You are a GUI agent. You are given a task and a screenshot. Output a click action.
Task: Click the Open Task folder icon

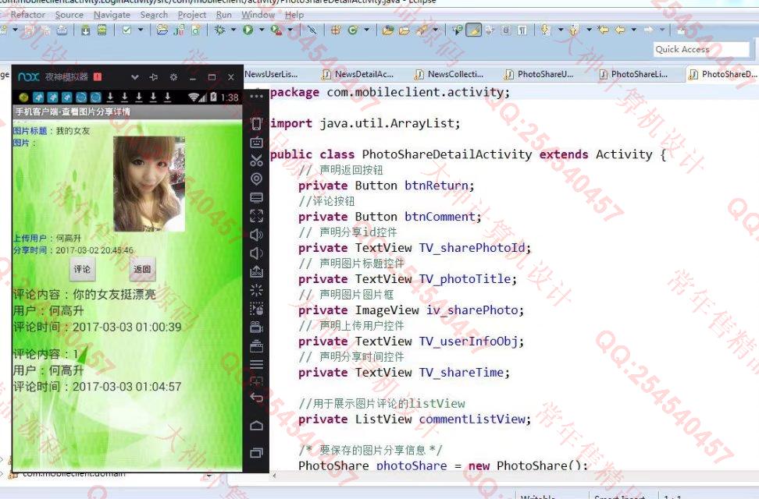(x=404, y=30)
